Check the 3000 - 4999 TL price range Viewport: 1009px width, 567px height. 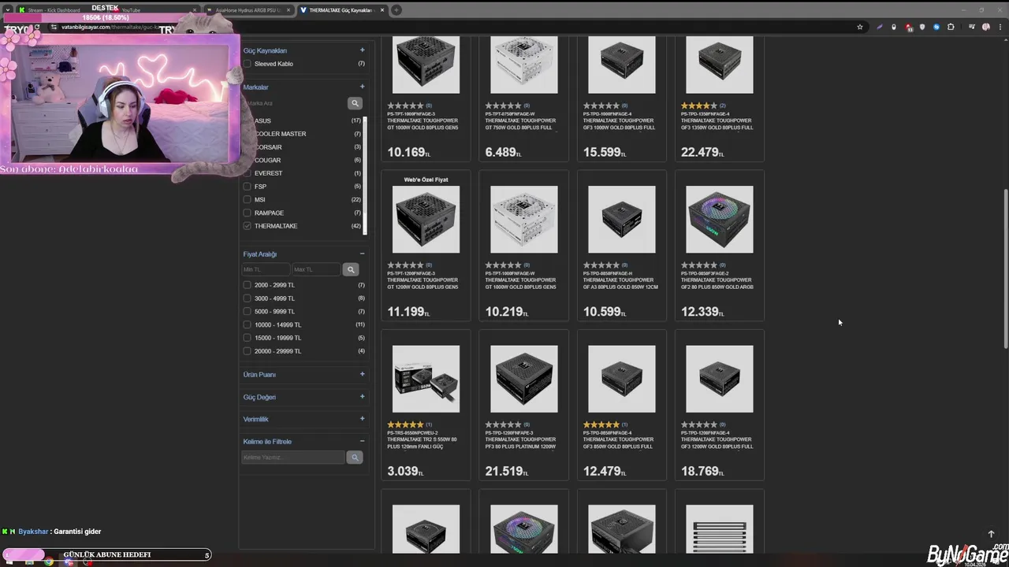tap(248, 298)
